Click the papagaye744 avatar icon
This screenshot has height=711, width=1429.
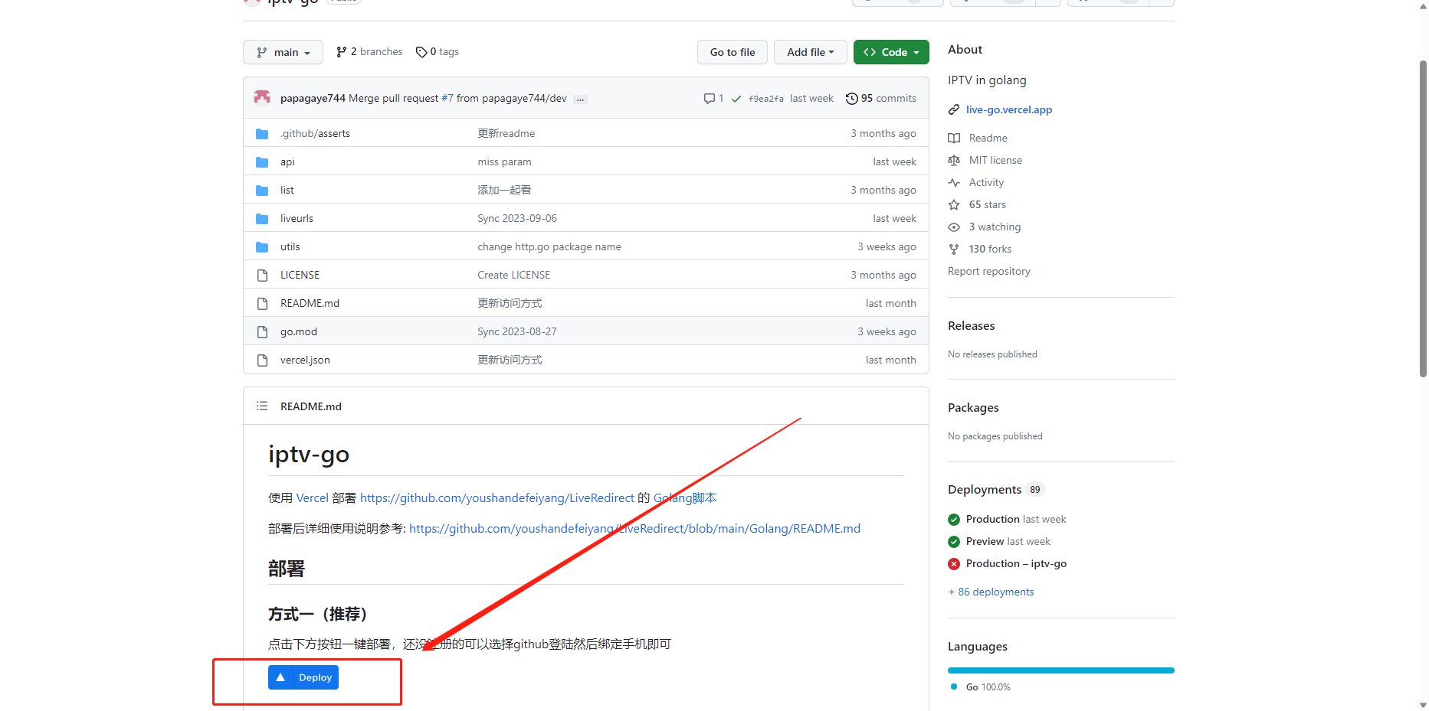[x=262, y=98]
